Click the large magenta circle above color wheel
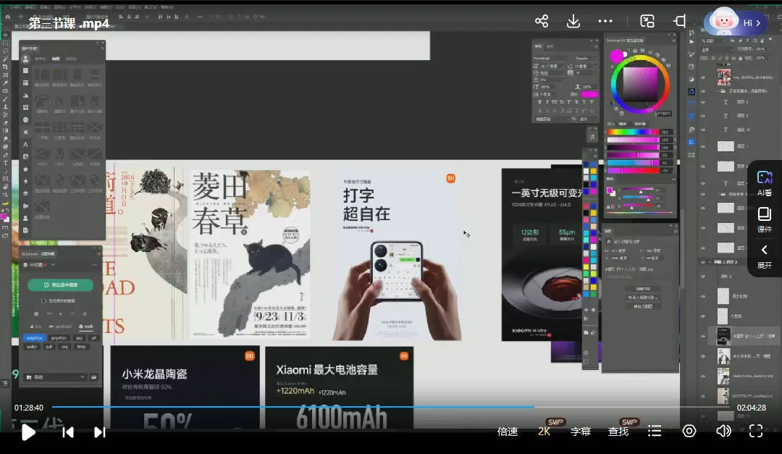The width and height of the screenshot is (782, 454). click(616, 55)
